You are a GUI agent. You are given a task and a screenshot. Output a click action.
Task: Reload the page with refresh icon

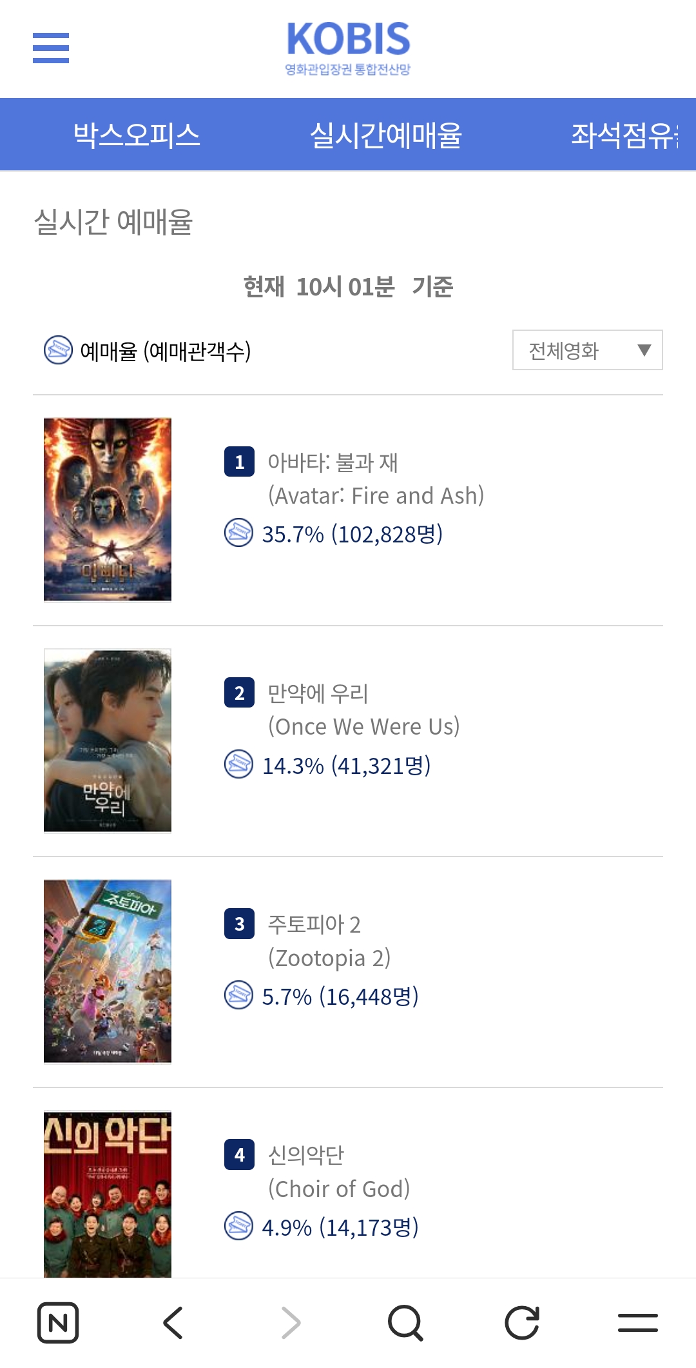point(522,1323)
